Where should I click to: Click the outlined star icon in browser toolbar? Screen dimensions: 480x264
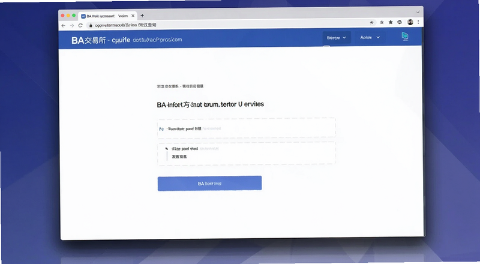[382, 22]
